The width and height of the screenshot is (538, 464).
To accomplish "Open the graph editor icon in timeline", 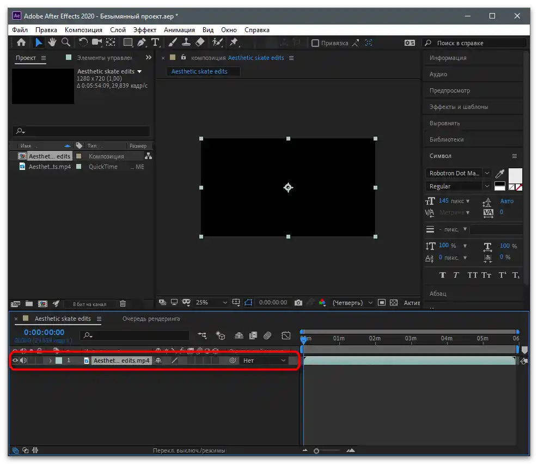I will (286, 335).
